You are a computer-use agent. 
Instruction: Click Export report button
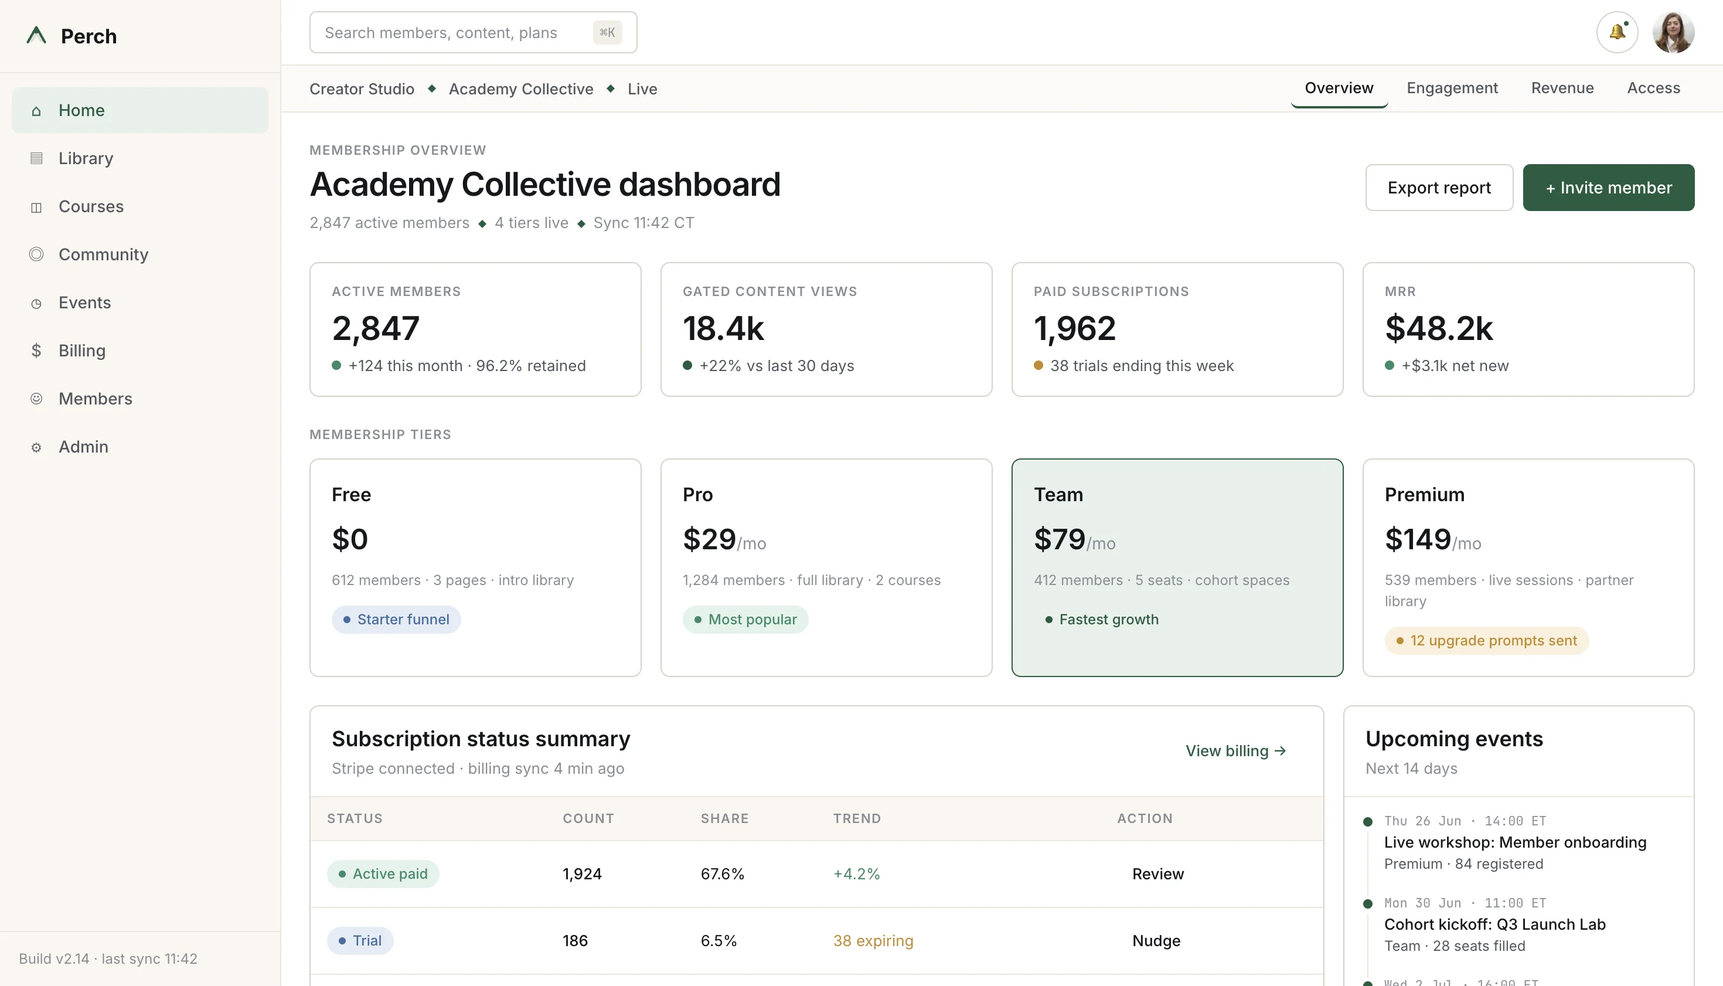(x=1439, y=188)
